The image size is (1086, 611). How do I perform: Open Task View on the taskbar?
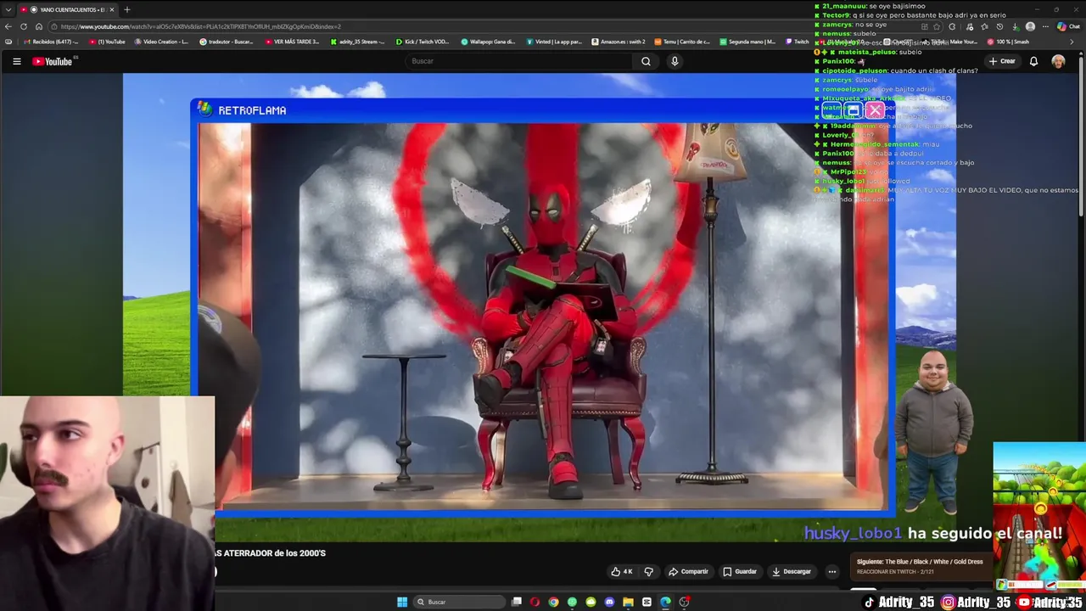pos(516,602)
